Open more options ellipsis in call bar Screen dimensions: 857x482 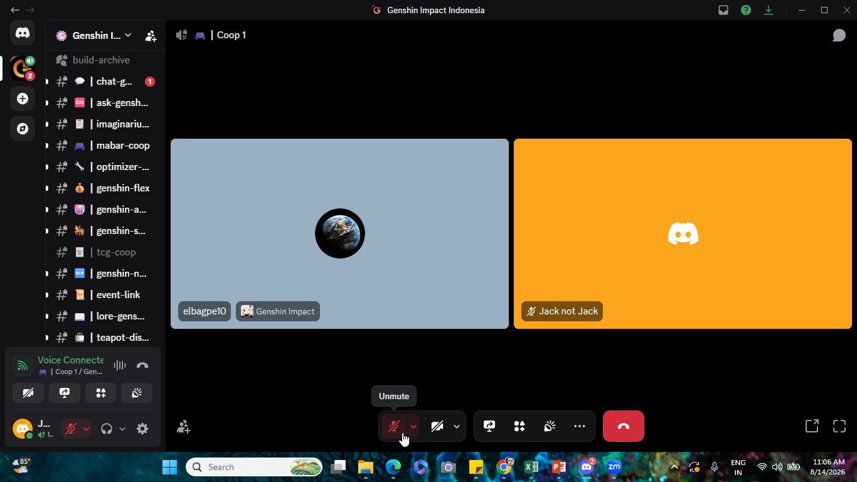tap(580, 427)
